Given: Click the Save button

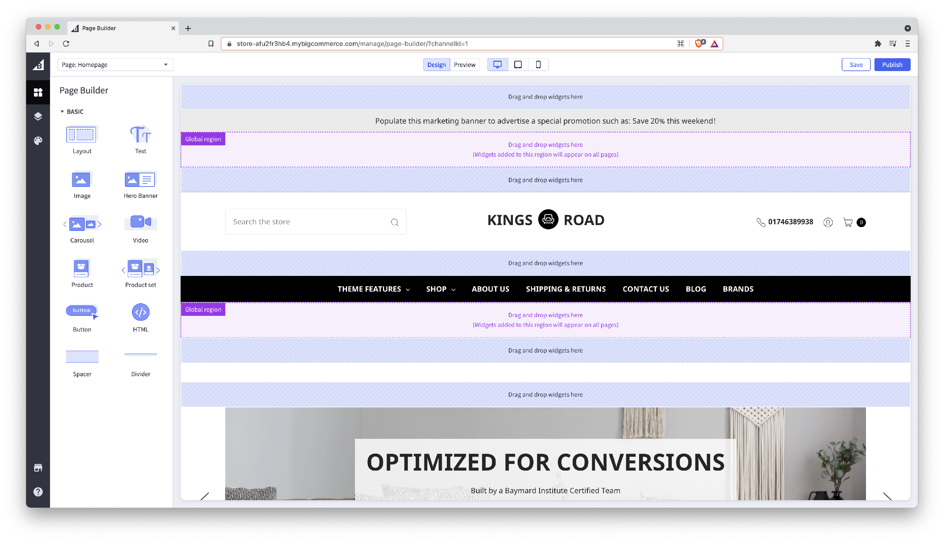Looking at the screenshot, I should click(856, 65).
